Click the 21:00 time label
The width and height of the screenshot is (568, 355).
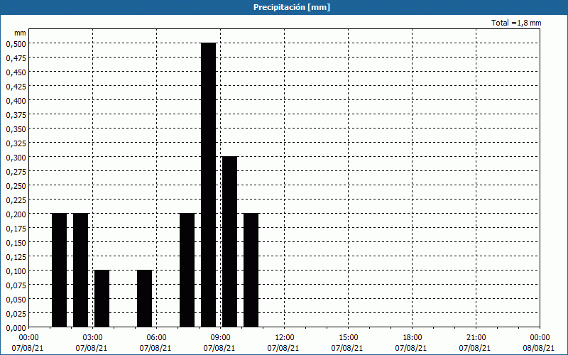(x=476, y=338)
